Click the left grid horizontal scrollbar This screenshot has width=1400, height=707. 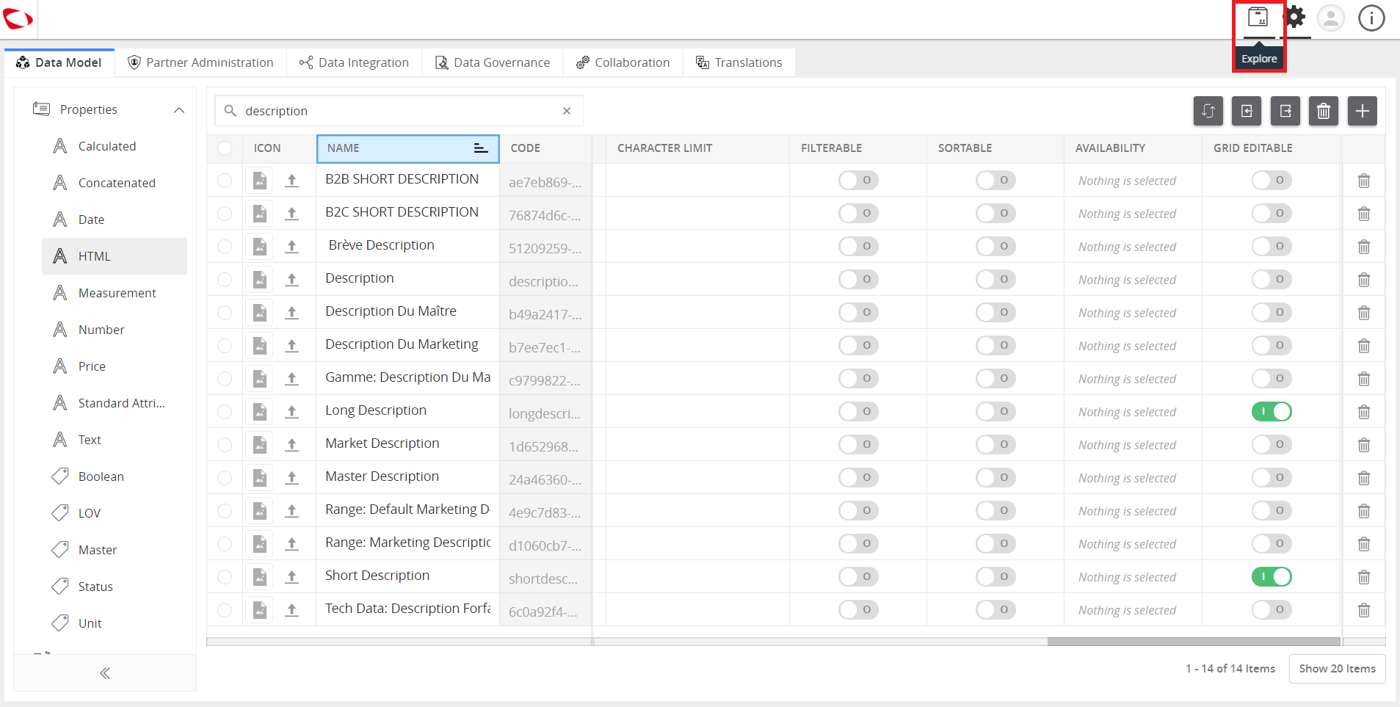pos(399,642)
